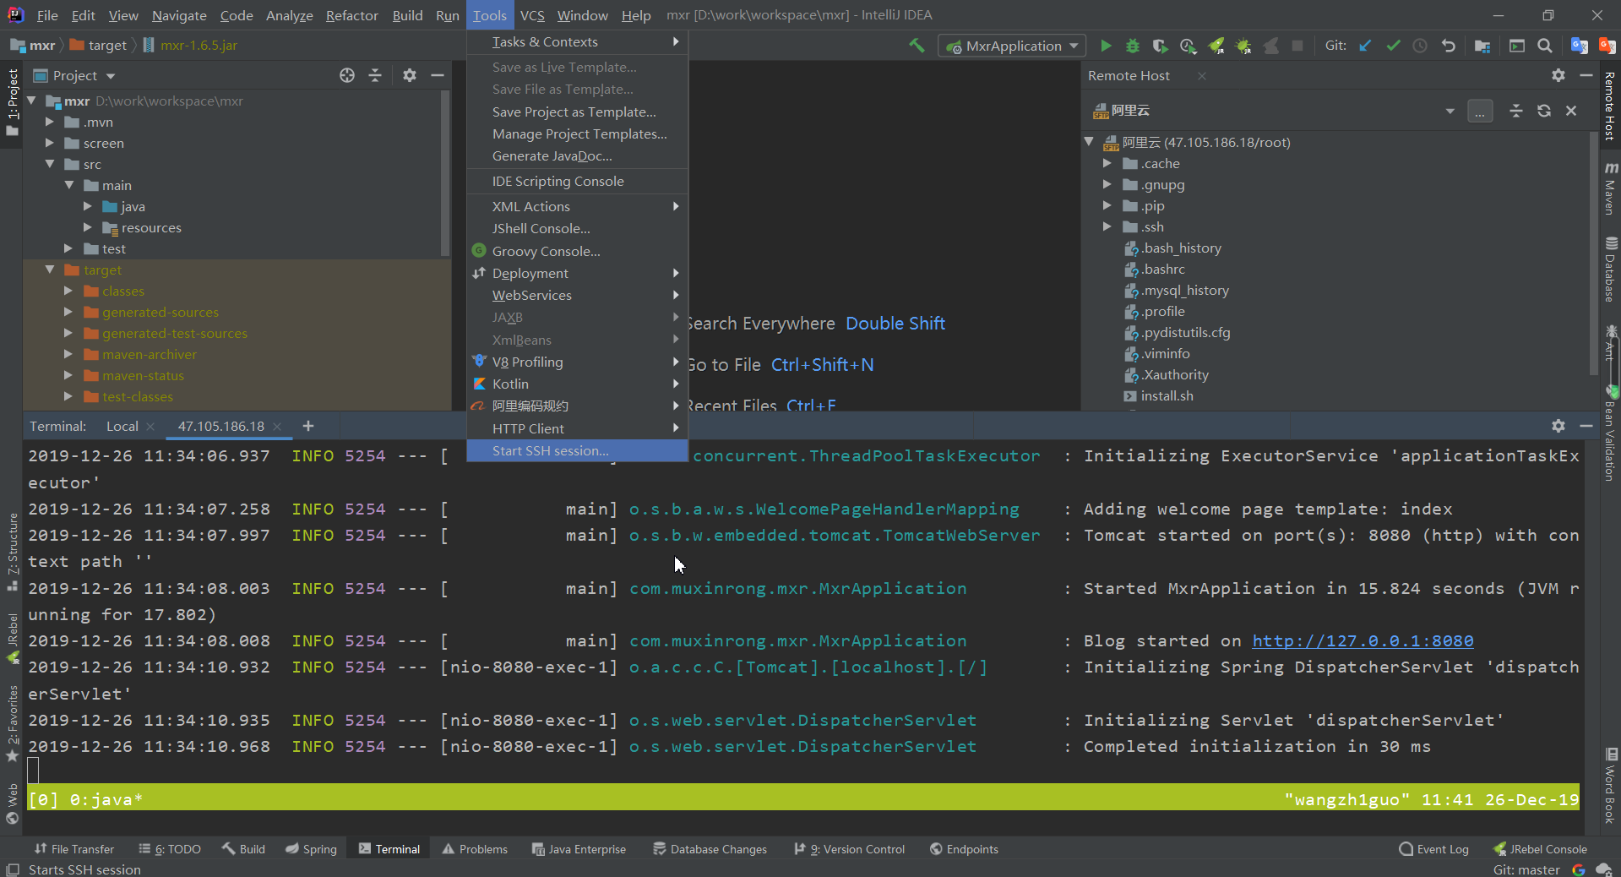This screenshot has width=1621, height=877.
Task: Click the blue Google Translate icon
Action: (1578, 46)
